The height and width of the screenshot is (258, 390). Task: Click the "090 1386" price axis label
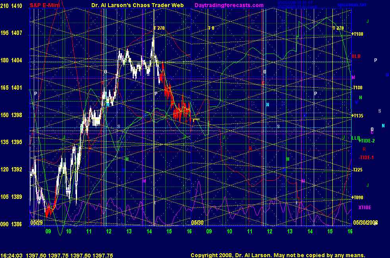click(x=11, y=224)
